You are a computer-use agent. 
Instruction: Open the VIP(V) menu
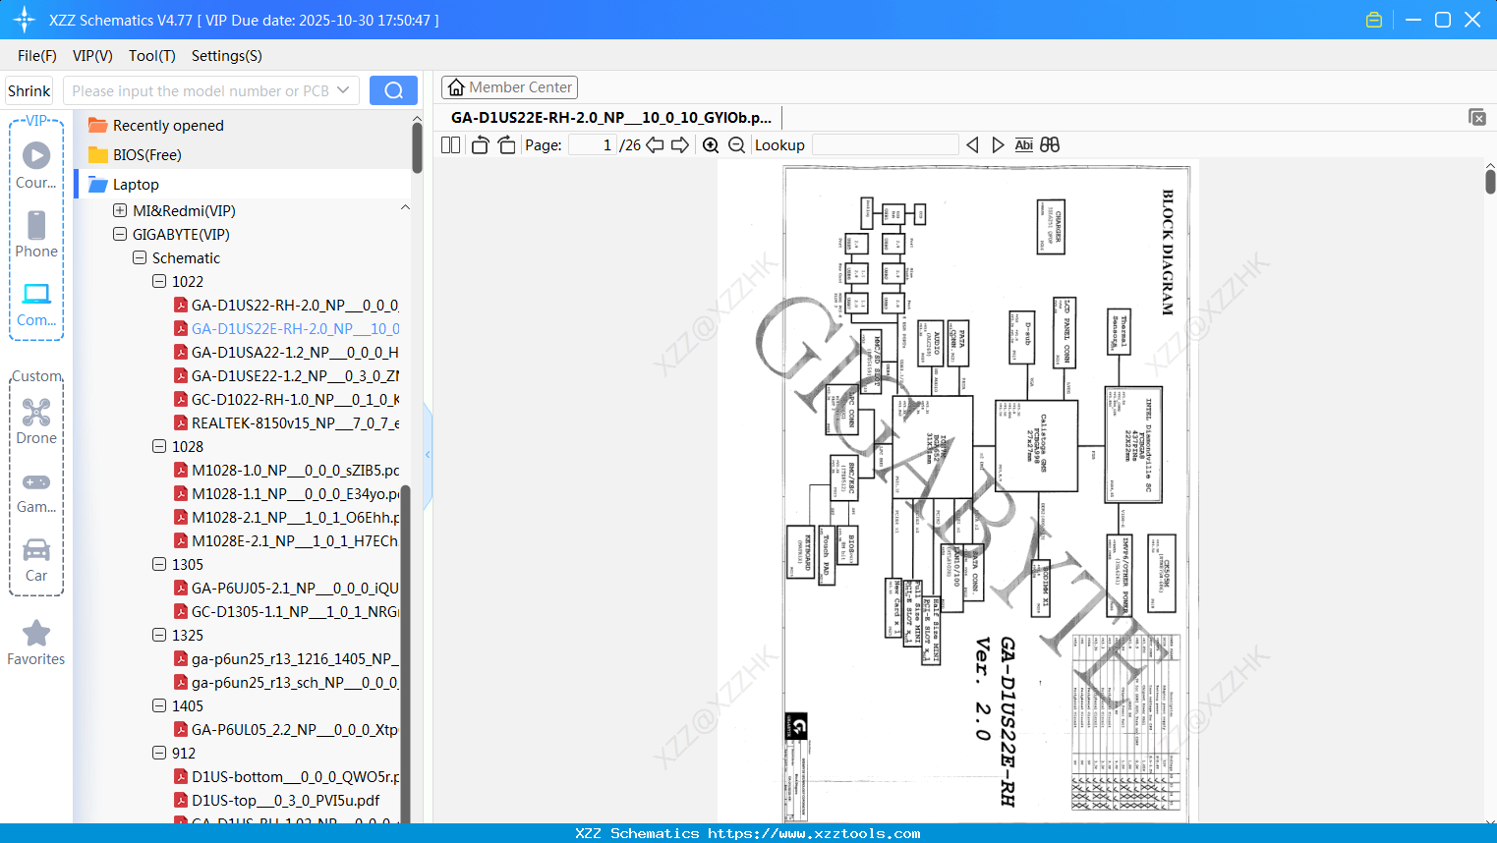point(92,56)
